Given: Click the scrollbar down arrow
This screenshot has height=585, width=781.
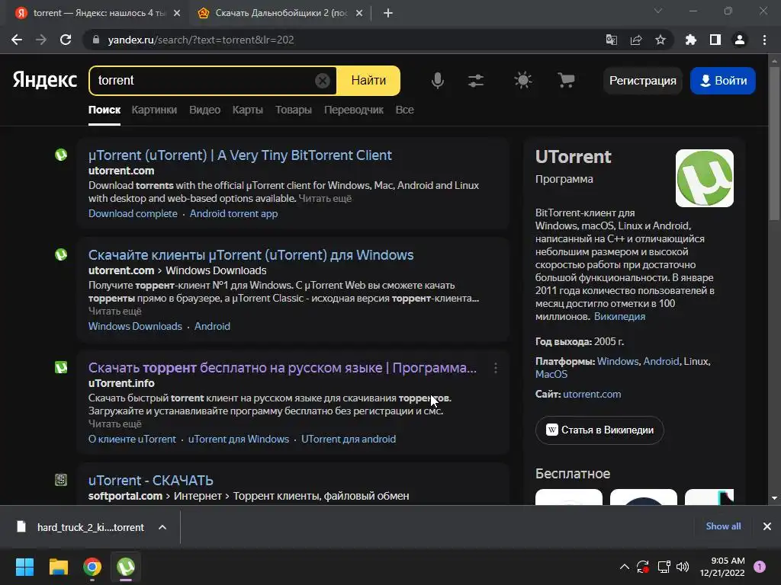Looking at the screenshot, I should click(x=774, y=497).
